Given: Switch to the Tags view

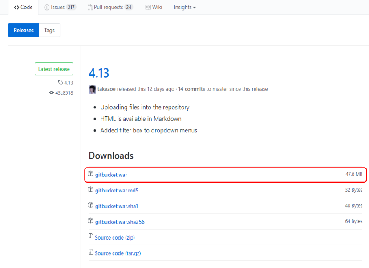Looking at the screenshot, I should [x=49, y=30].
